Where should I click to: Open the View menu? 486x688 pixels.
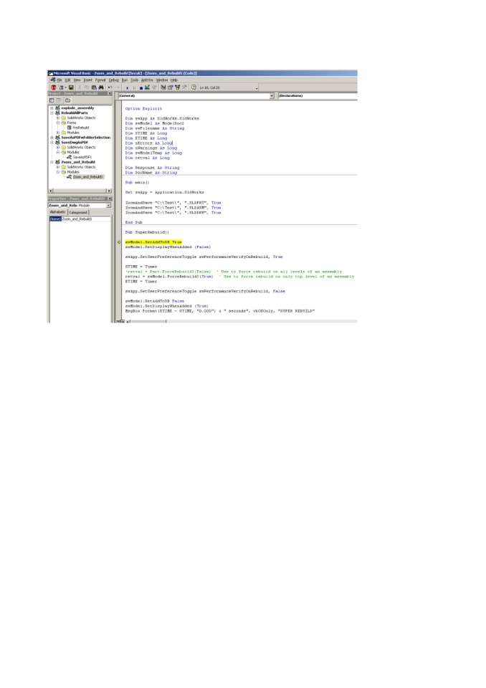77,80
